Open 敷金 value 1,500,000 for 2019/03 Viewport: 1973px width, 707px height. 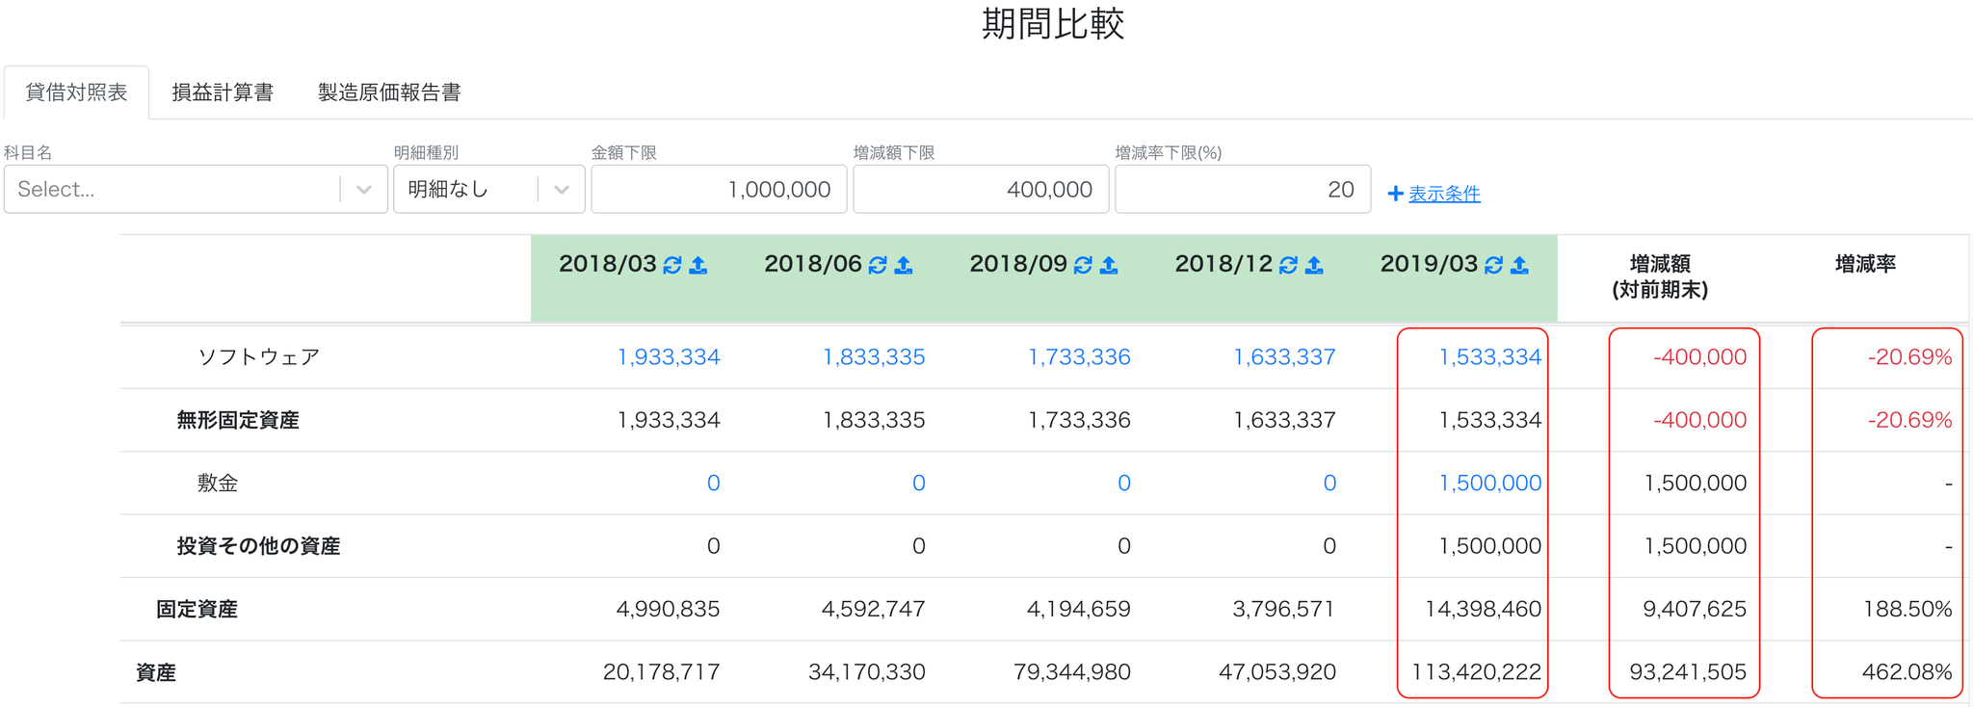coord(1489,484)
